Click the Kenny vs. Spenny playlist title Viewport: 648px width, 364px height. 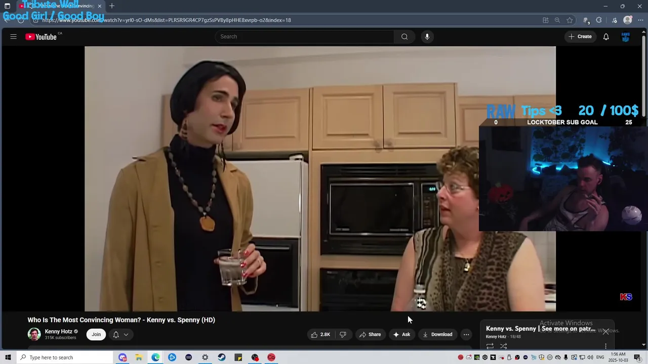(541, 329)
